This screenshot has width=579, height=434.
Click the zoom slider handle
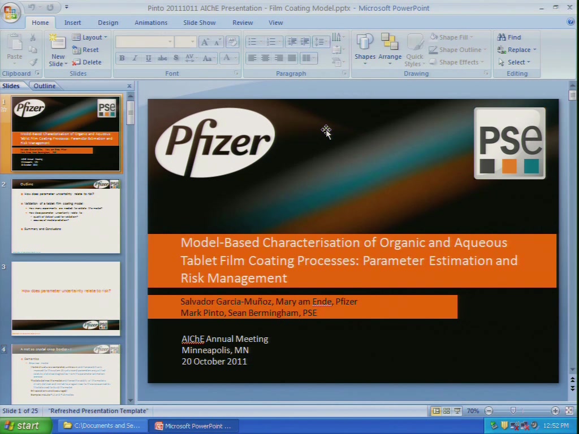click(513, 411)
